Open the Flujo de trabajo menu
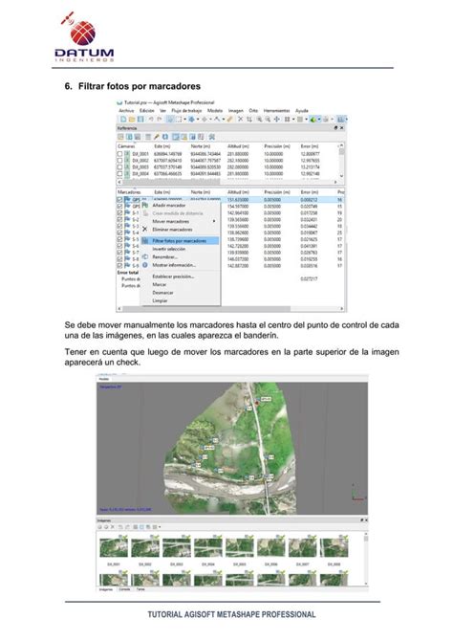This screenshot has width=453, height=641. tap(186, 110)
